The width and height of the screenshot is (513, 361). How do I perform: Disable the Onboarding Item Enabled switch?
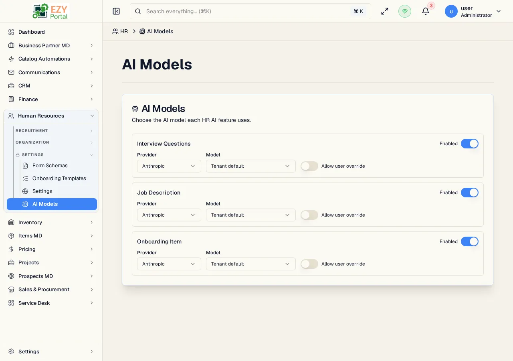470,241
